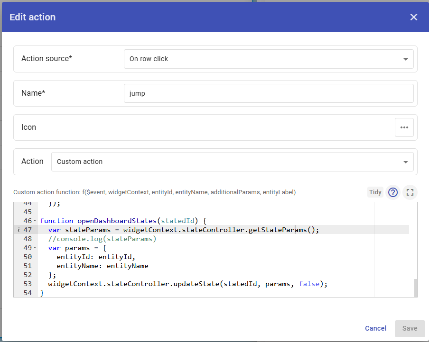Image resolution: width=429 pixels, height=342 pixels.
Task: Click the info marker on line 47
Action: coord(17,230)
